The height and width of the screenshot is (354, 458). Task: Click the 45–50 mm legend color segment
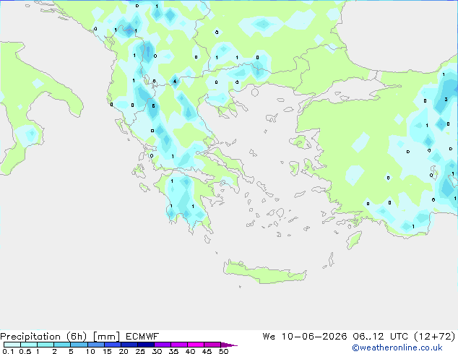[x=212, y=345]
